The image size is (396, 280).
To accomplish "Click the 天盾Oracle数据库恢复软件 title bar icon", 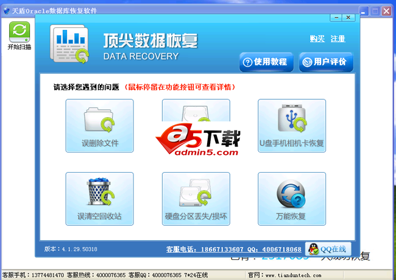I will click(x=6, y=11).
